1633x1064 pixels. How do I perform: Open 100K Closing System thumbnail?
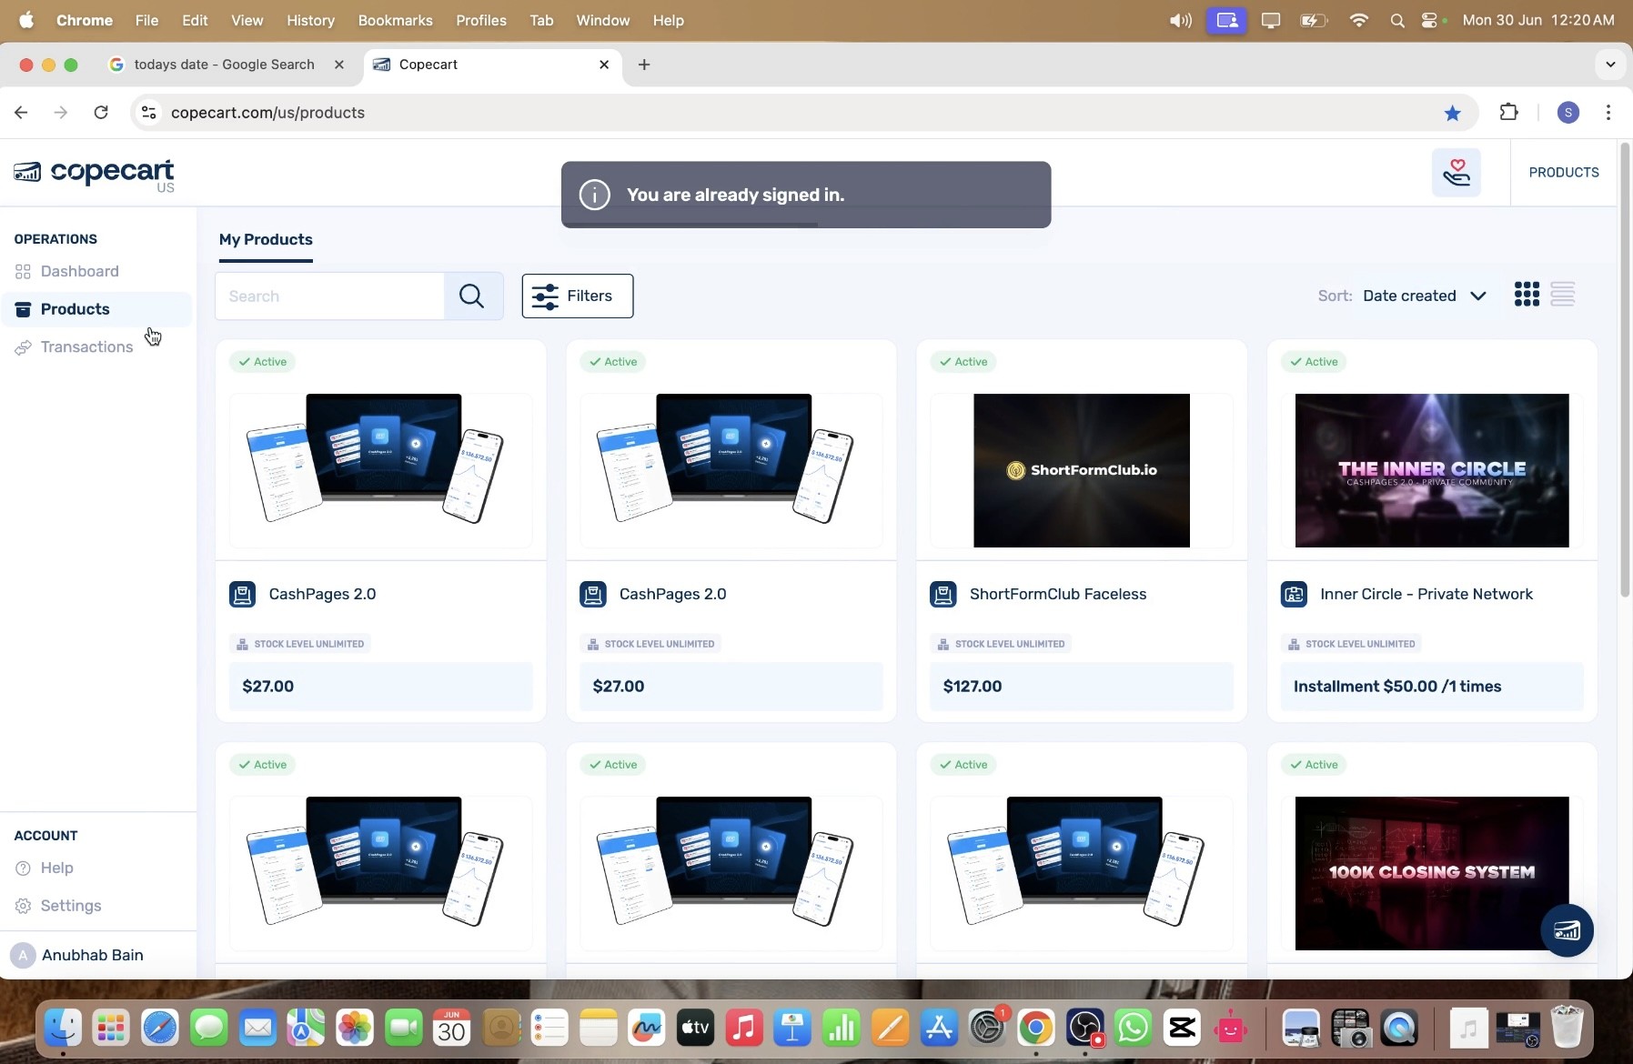click(1431, 874)
